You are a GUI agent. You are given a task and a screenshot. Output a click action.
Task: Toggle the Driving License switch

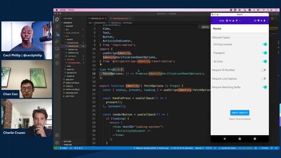pos(265,44)
